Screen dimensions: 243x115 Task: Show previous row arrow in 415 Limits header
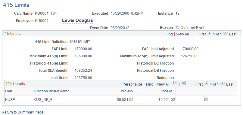(x=209, y=33)
